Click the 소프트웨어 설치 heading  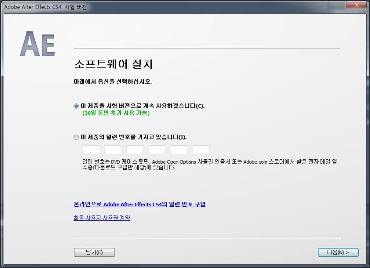[113, 64]
